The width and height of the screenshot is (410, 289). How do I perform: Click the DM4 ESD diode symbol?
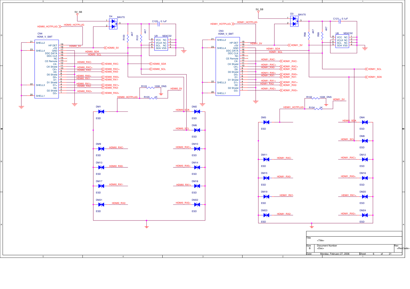click(365, 122)
